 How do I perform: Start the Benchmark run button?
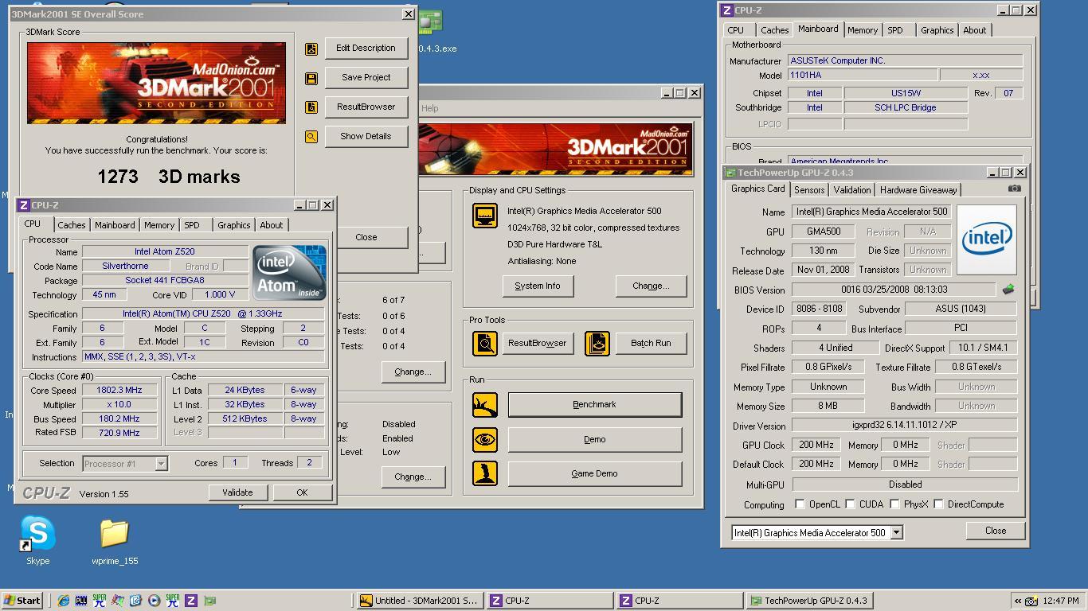[595, 405]
